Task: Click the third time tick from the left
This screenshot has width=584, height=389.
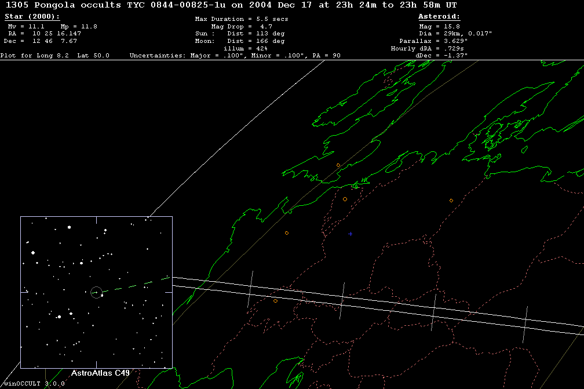Action: point(434,312)
